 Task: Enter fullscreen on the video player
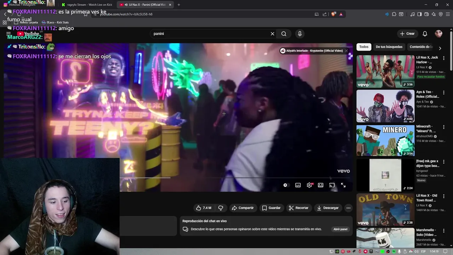click(x=343, y=185)
